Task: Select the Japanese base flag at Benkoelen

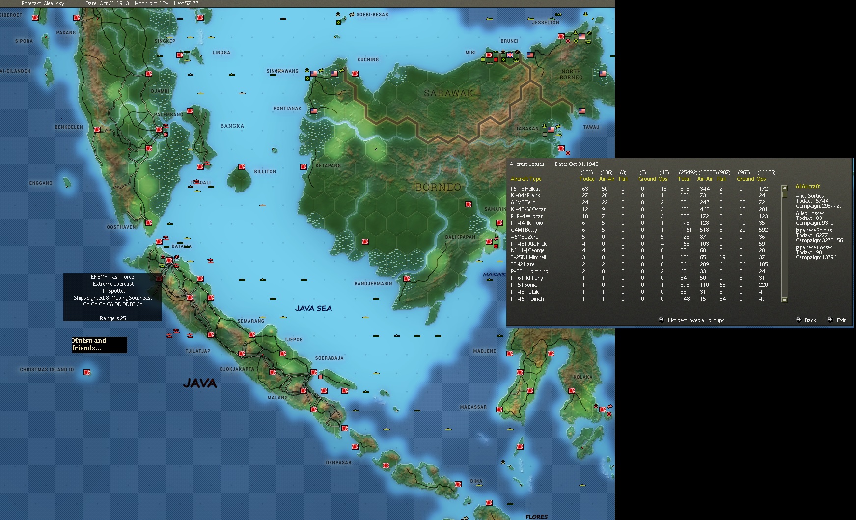Action: point(97,130)
